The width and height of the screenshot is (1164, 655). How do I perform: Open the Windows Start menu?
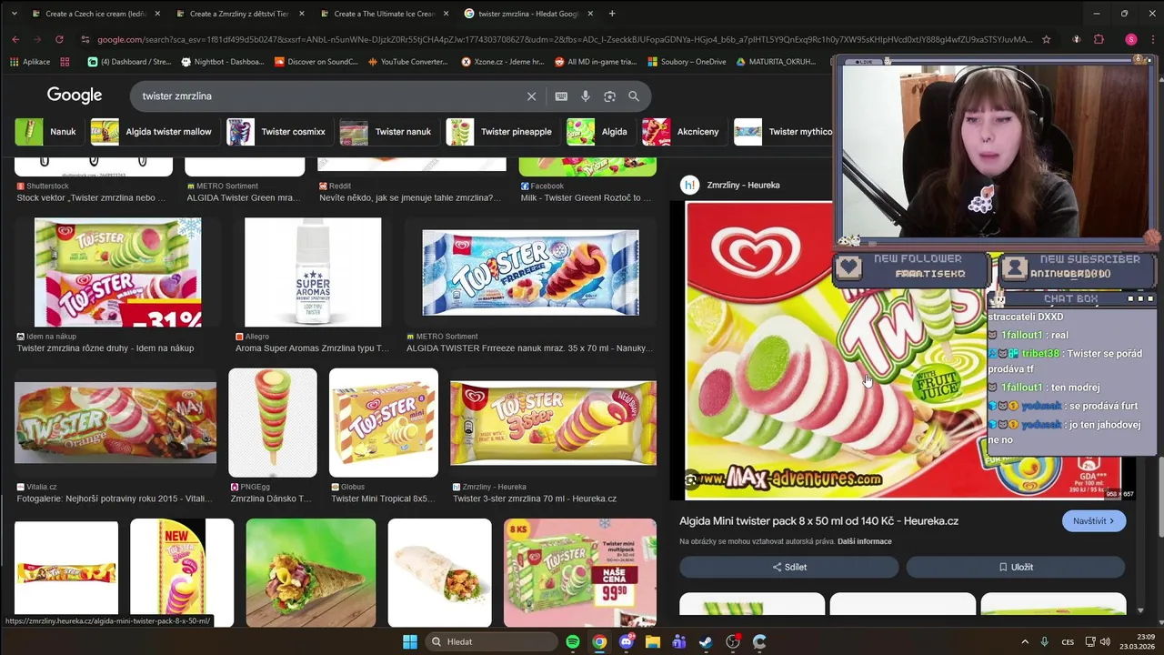(x=409, y=641)
